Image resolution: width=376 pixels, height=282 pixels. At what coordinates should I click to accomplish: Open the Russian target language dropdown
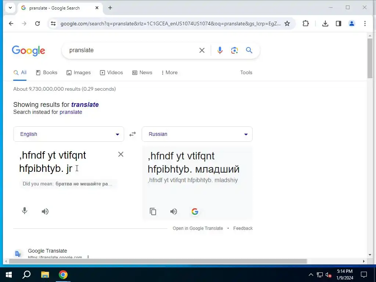[197, 134]
